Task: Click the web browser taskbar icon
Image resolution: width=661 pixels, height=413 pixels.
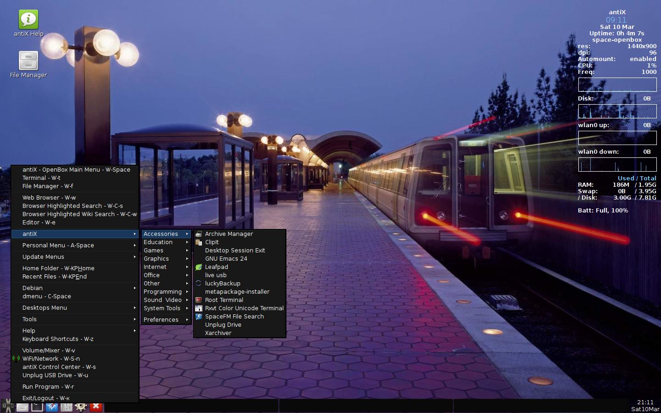Action: click(x=52, y=407)
